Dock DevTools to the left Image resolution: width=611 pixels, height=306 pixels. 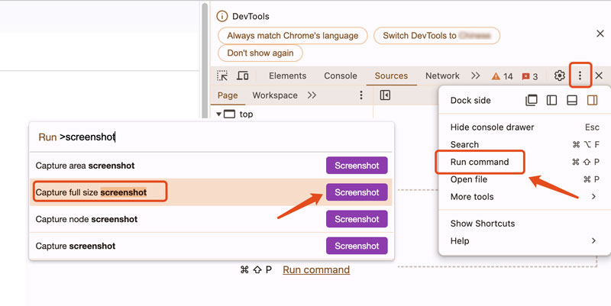coord(551,100)
